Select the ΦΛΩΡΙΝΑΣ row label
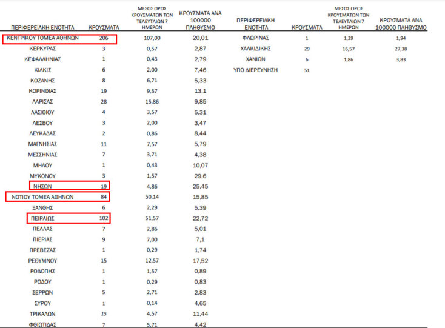This screenshot has width=445, height=328. click(255, 38)
